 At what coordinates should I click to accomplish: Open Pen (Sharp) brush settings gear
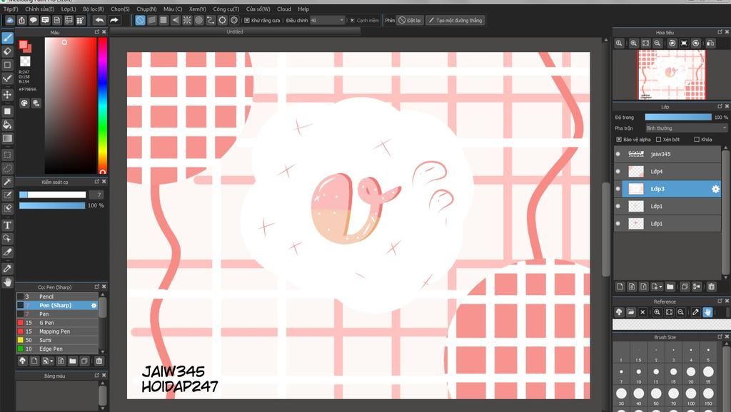94,305
